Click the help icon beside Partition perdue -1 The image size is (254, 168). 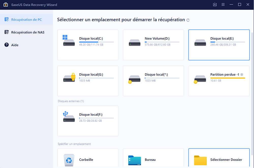242,74
